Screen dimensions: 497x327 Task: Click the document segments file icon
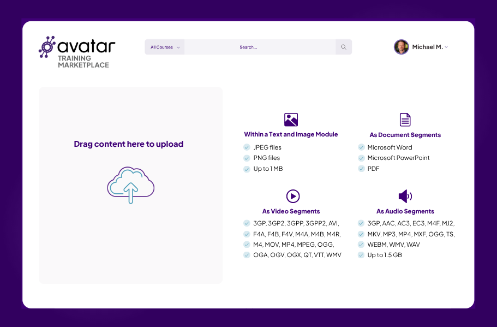click(x=405, y=119)
